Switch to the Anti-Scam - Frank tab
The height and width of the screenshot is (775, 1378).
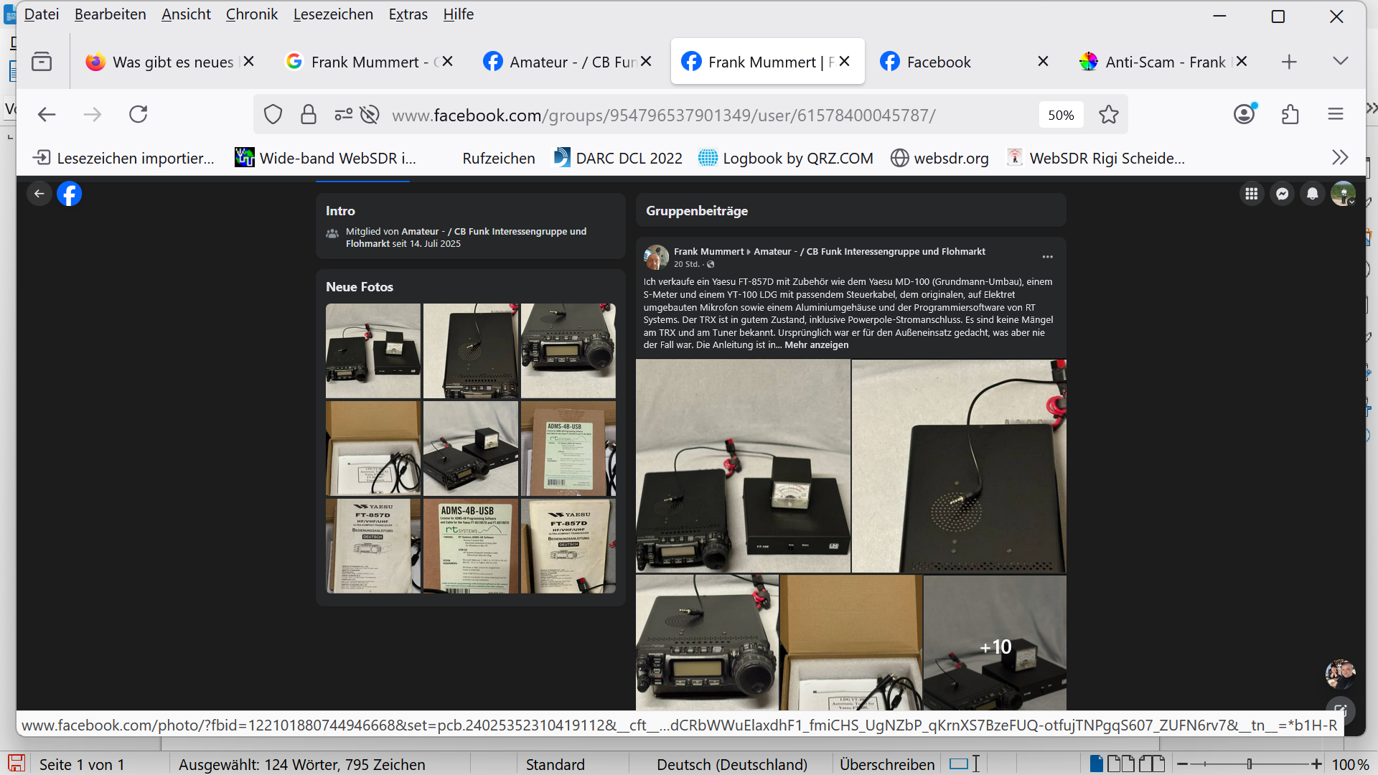[x=1164, y=62]
